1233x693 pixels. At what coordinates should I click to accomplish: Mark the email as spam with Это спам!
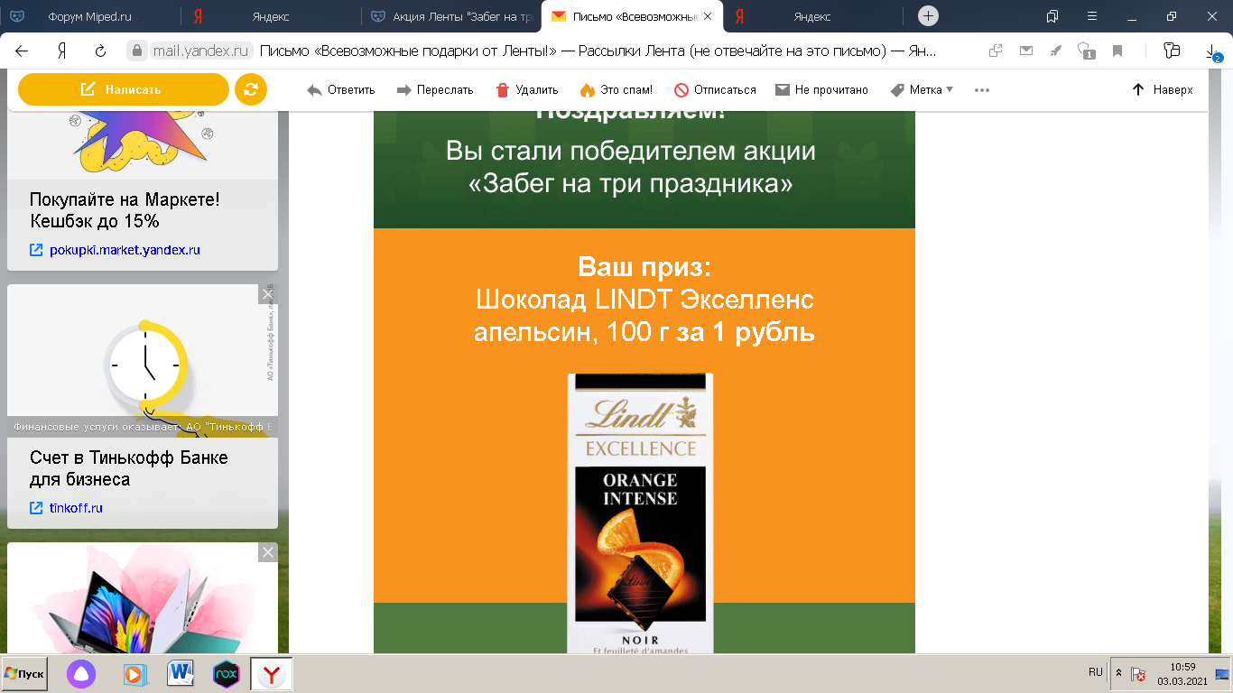616,90
